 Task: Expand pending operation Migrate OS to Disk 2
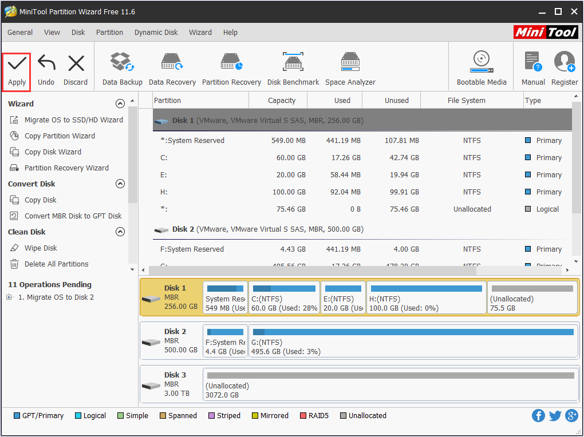(9, 297)
